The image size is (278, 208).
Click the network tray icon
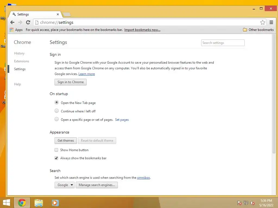coord(246,203)
